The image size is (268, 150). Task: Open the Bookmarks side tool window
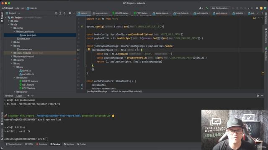tap(2, 119)
